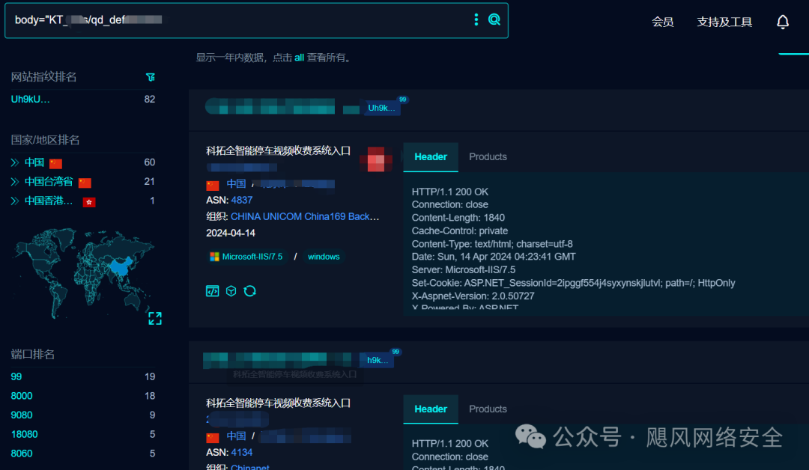This screenshot has width=809, height=470.
Task: Expand the 中国香港 entry chevron
Action: [x=15, y=201]
